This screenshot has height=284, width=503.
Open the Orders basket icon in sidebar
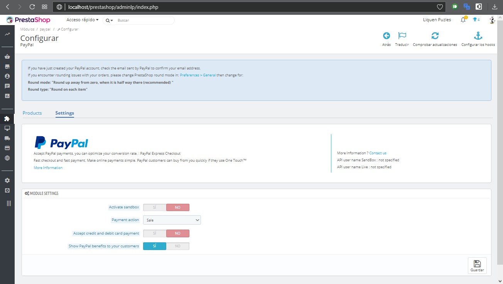click(7, 56)
